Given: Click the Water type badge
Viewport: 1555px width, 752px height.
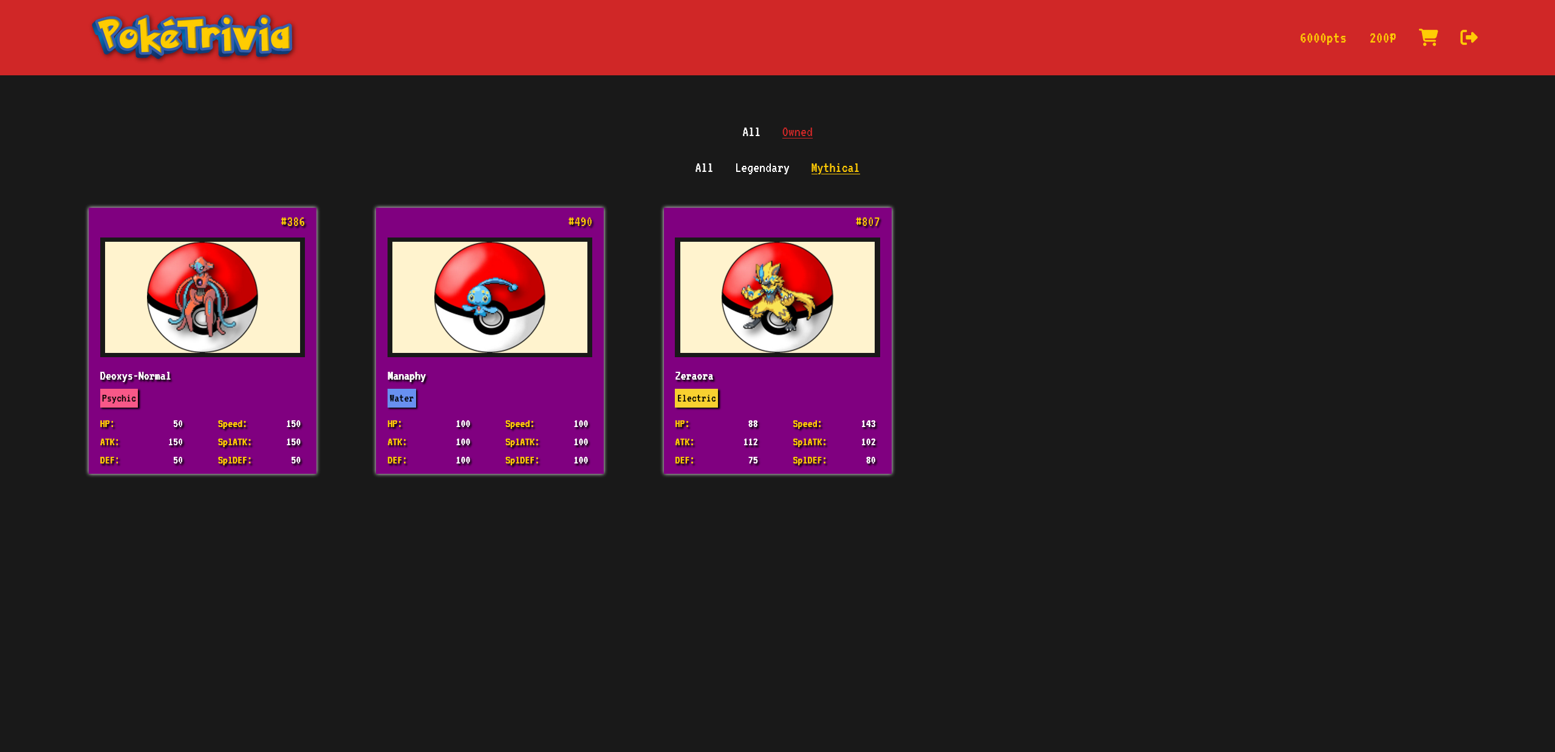Looking at the screenshot, I should [x=402, y=398].
